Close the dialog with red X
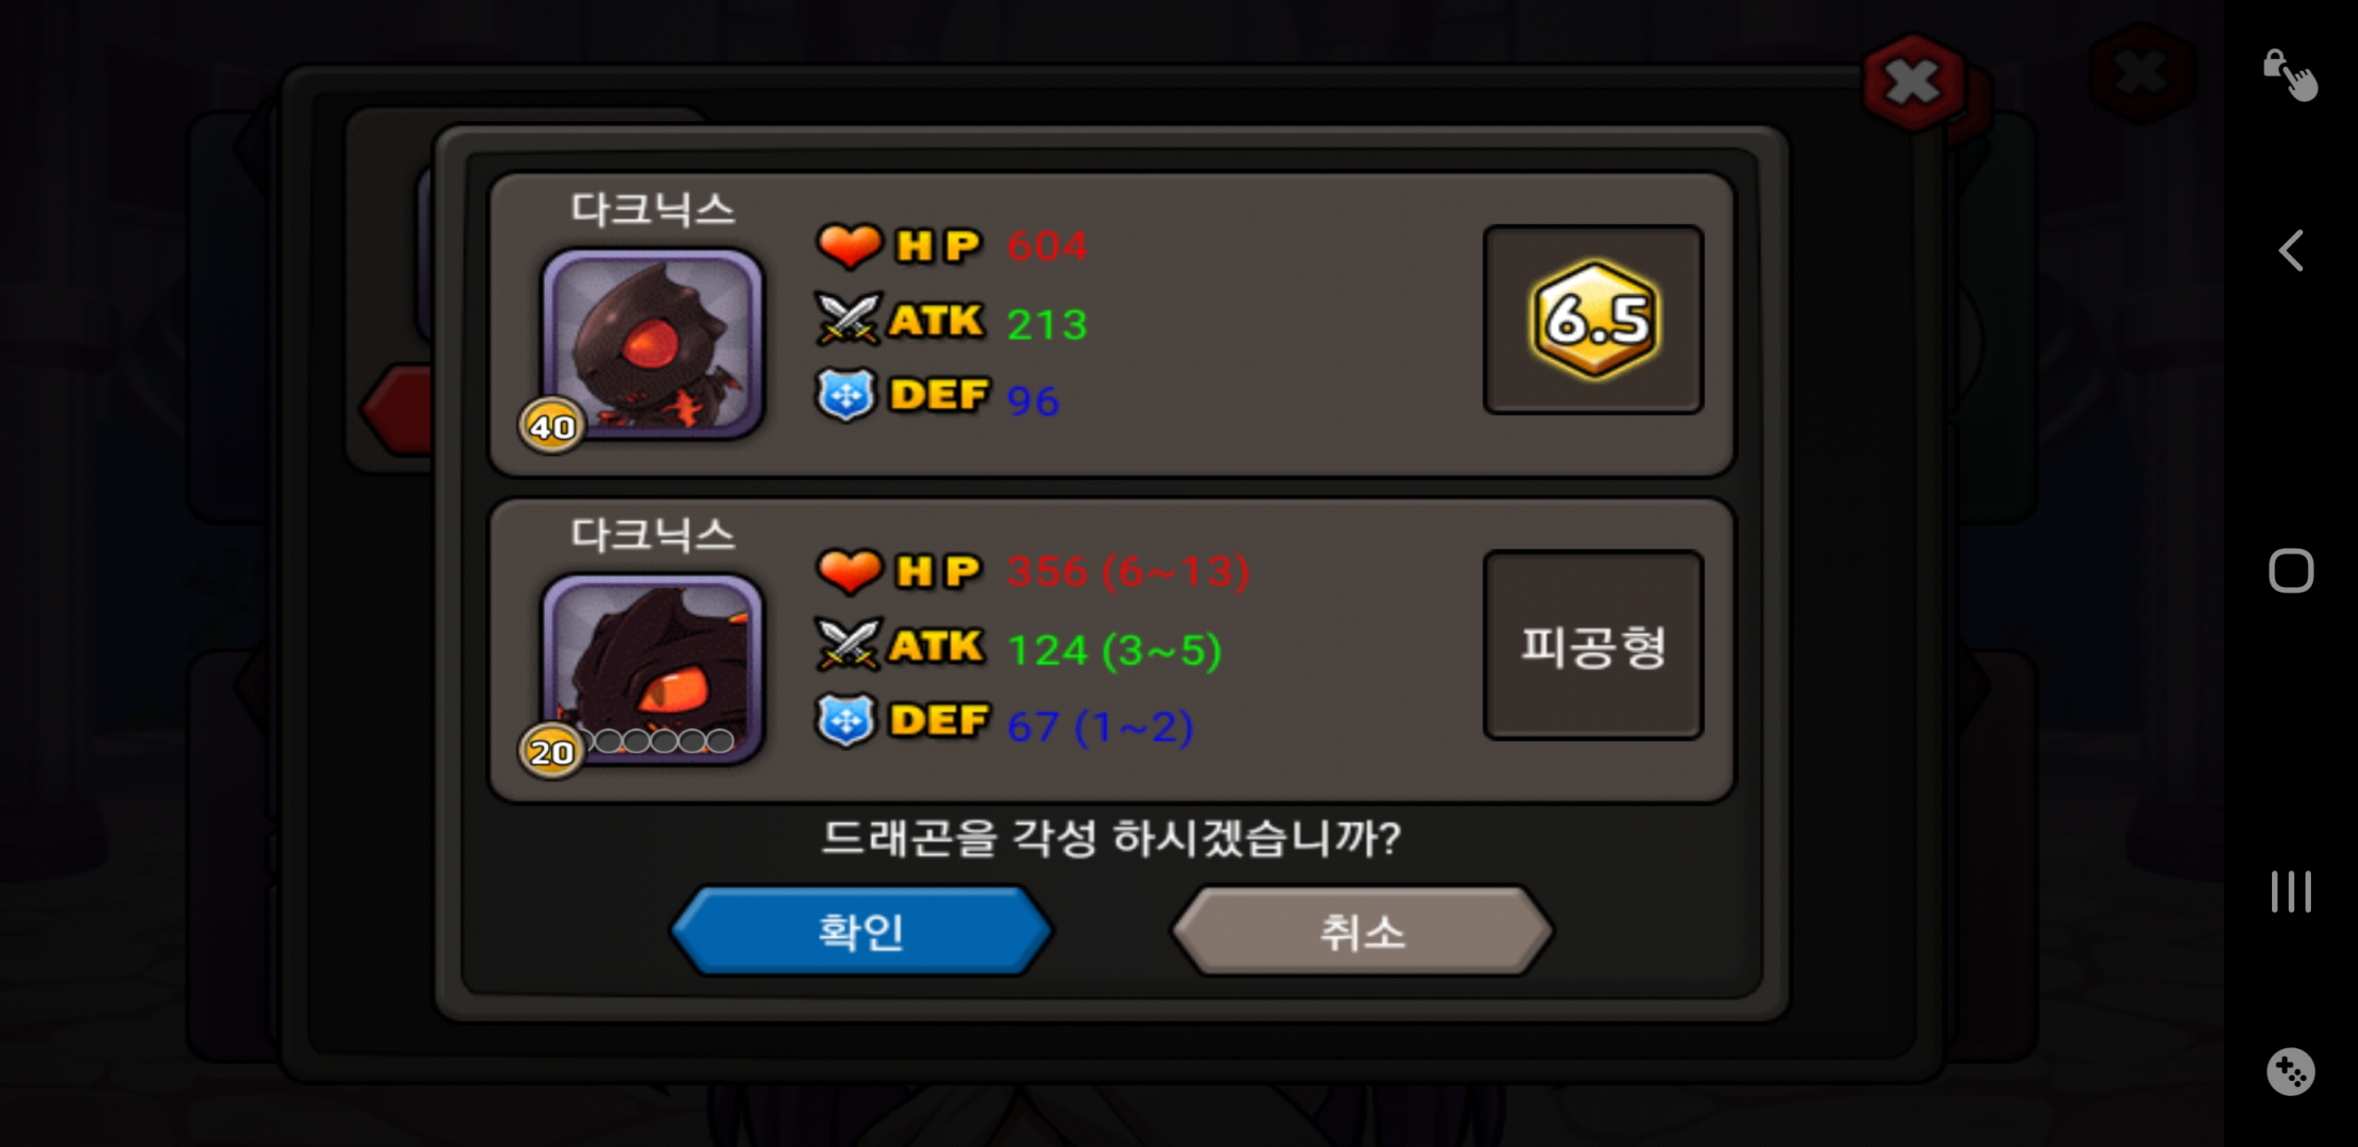 tap(1912, 82)
